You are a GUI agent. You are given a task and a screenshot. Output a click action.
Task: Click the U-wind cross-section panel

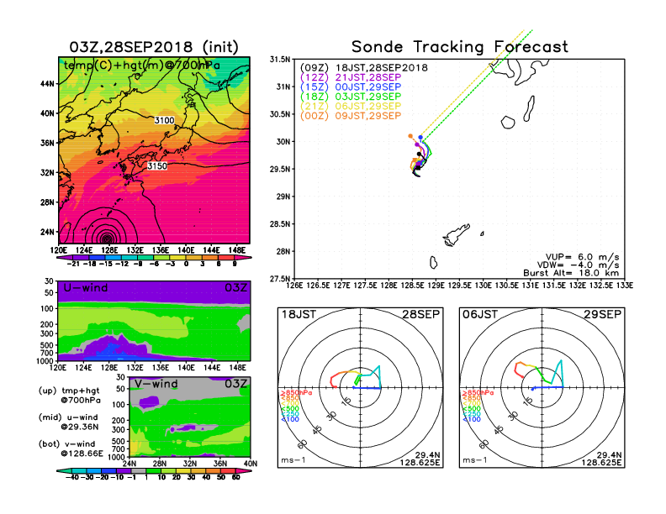(x=154, y=321)
